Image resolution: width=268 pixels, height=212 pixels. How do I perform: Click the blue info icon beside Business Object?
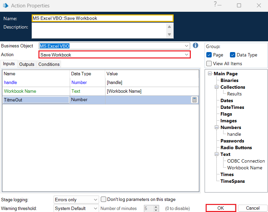(196, 46)
